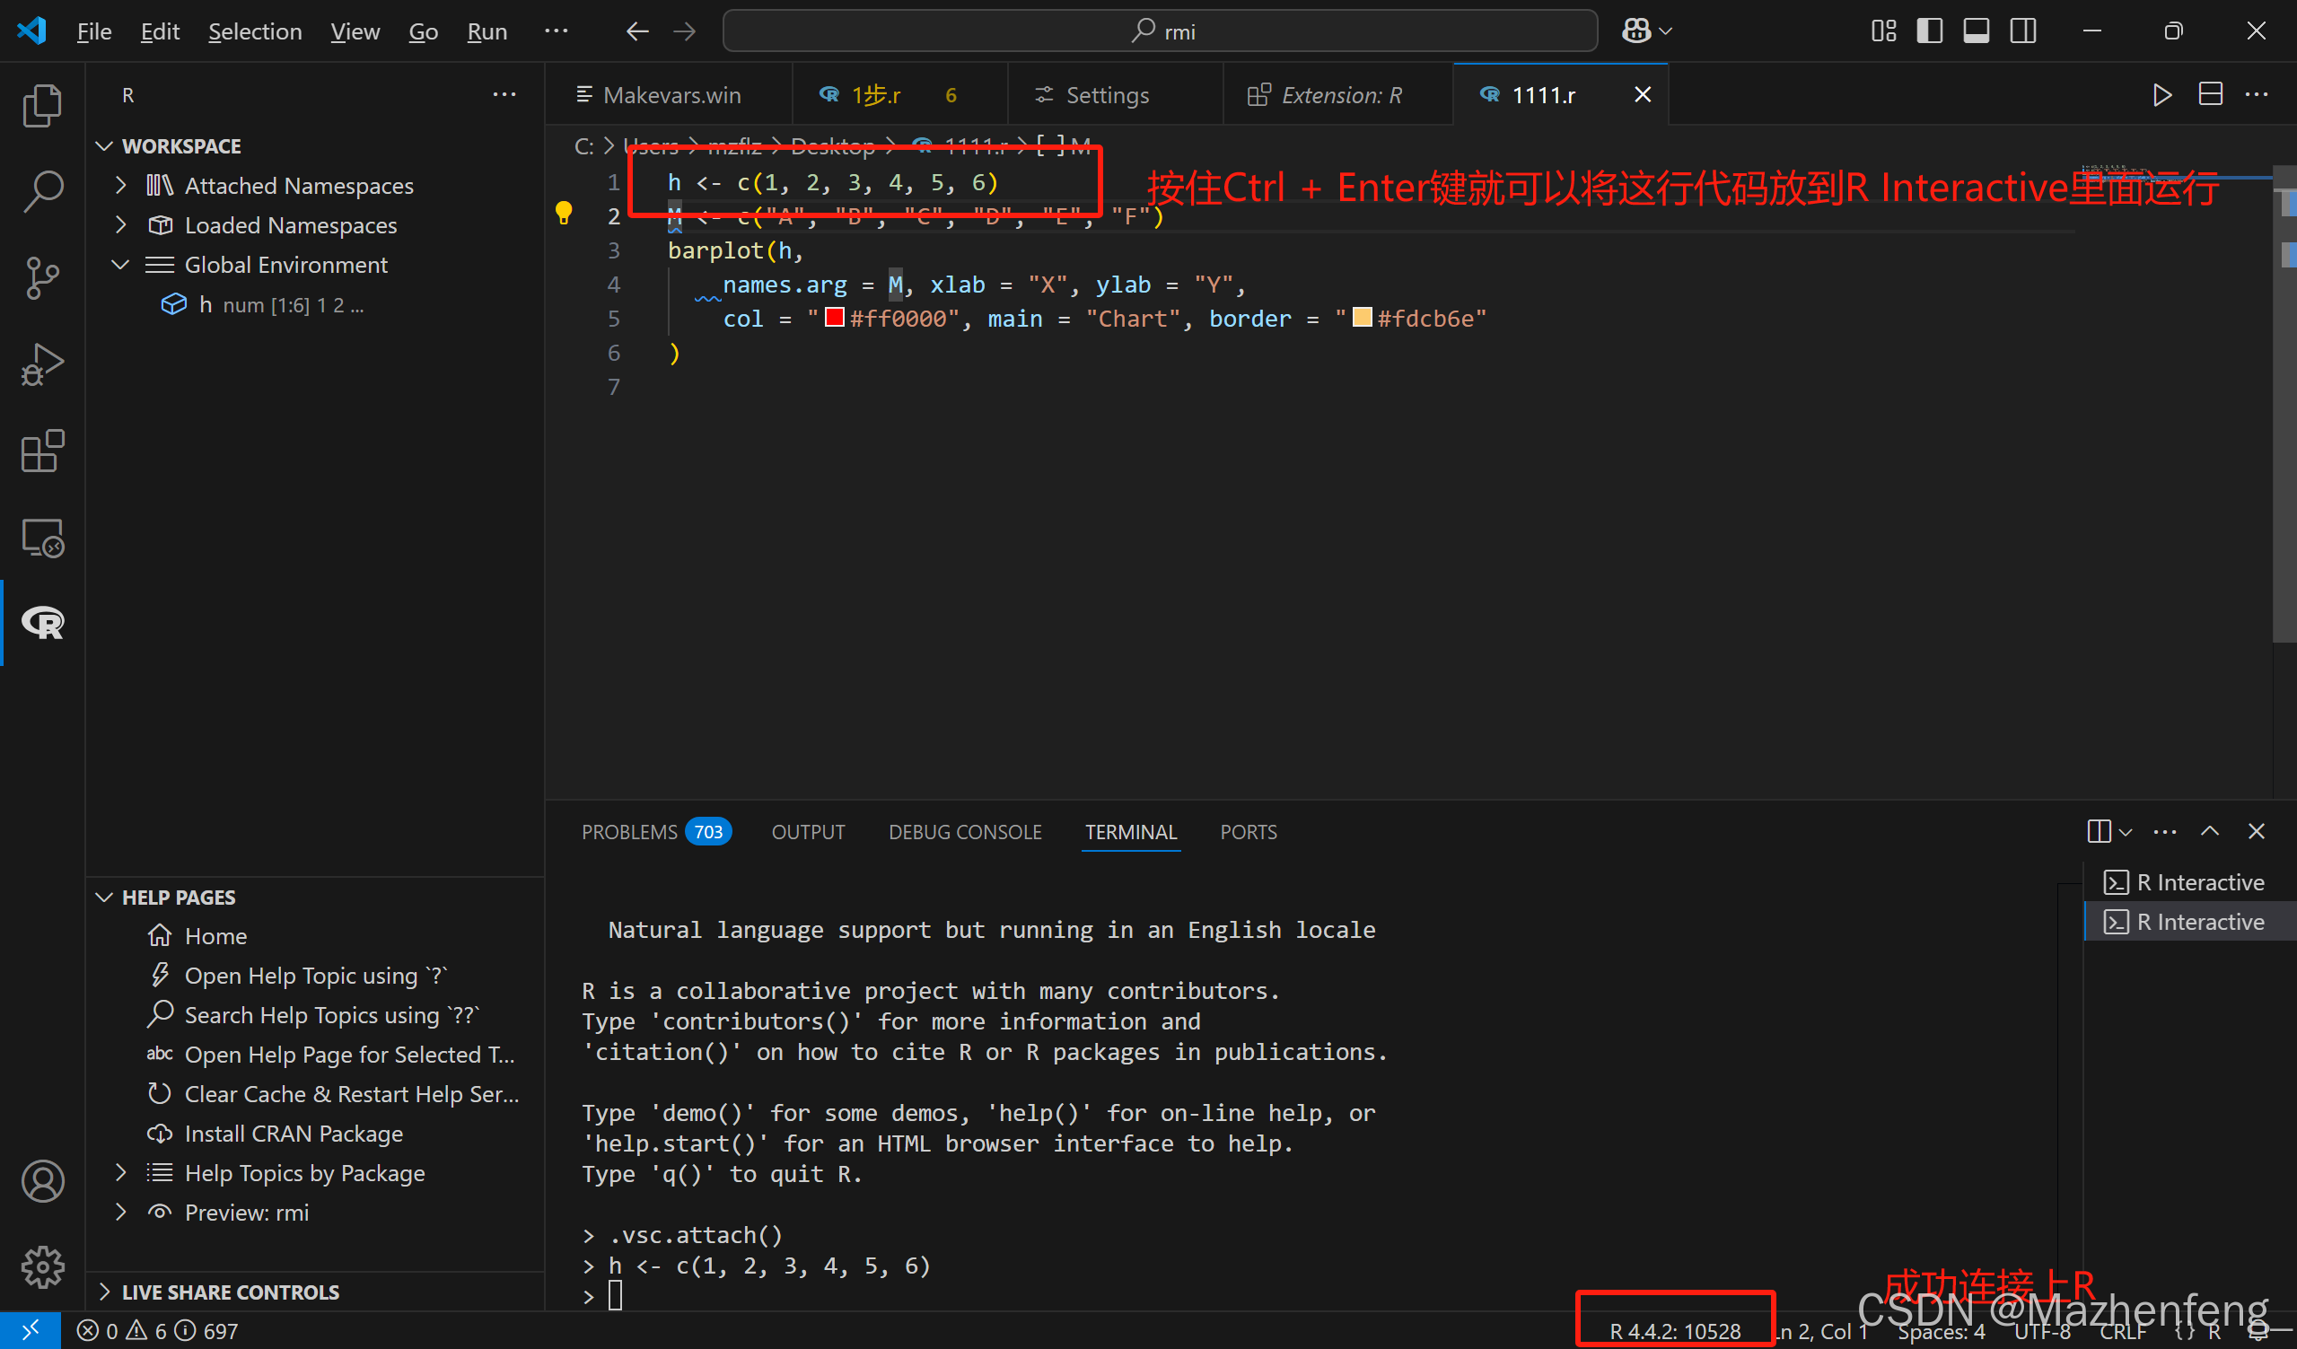
Task: Toggle the bottom panel visibility
Action: 1976,31
